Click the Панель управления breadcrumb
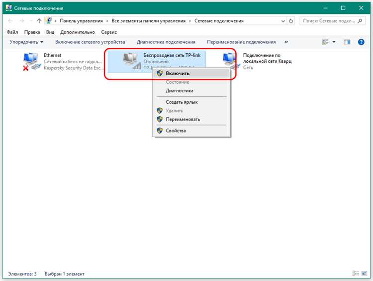This screenshot has height=281, width=373. pos(82,21)
